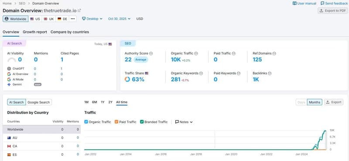
Task: Toggle the Organic Traffic checkbox
Action: pos(86,122)
